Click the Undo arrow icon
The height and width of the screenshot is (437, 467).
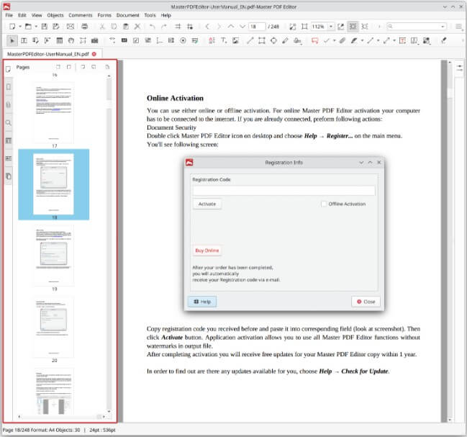[x=153, y=27]
